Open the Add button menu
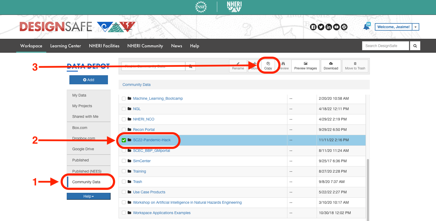This screenshot has height=221, width=436. pyautogui.click(x=89, y=80)
